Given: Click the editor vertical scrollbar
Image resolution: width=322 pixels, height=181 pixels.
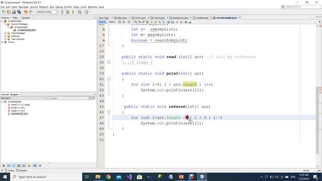Looking at the screenshot, I should point(317,120).
